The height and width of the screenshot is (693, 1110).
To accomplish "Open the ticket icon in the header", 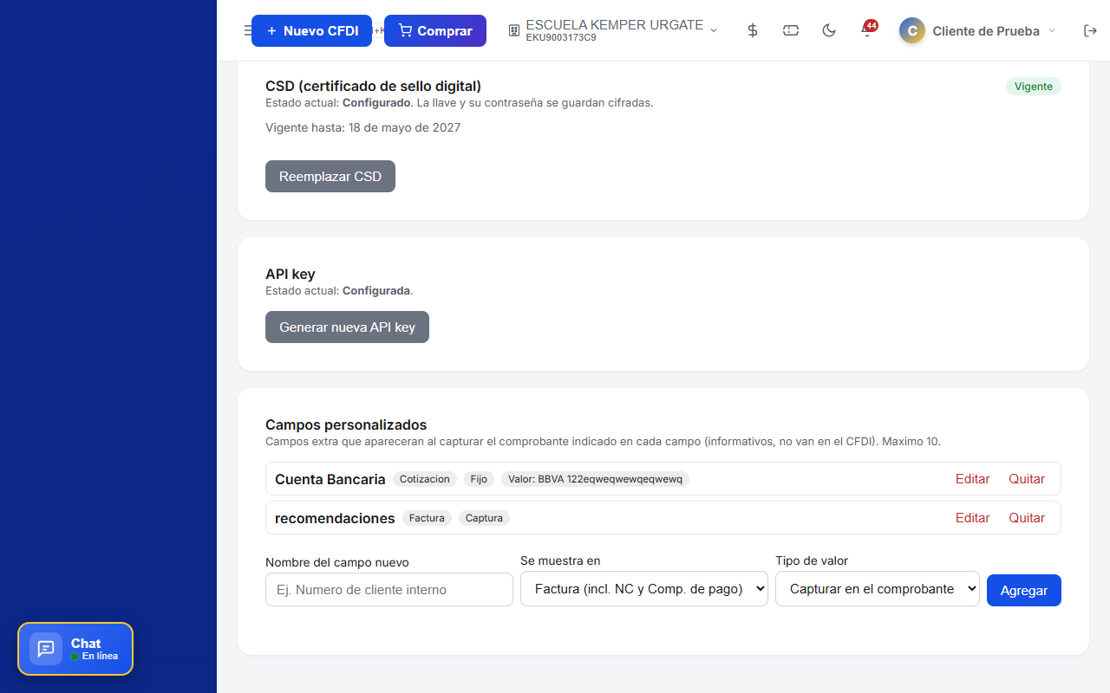I will tap(791, 30).
